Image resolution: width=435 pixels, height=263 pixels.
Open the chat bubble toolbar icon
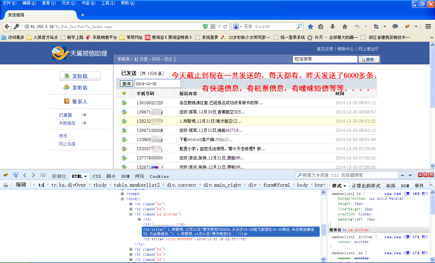(x=395, y=27)
